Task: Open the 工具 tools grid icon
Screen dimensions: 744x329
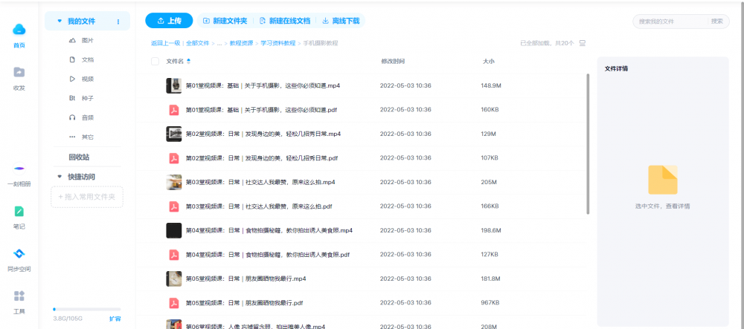Action: (x=19, y=296)
